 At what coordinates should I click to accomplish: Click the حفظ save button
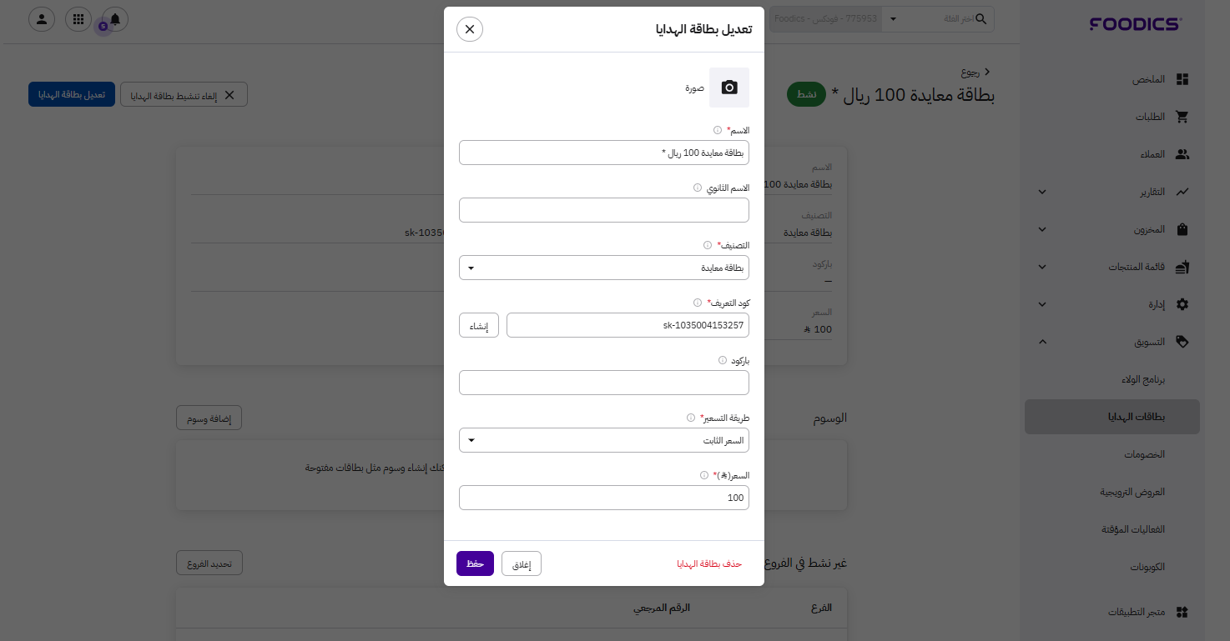point(475,563)
